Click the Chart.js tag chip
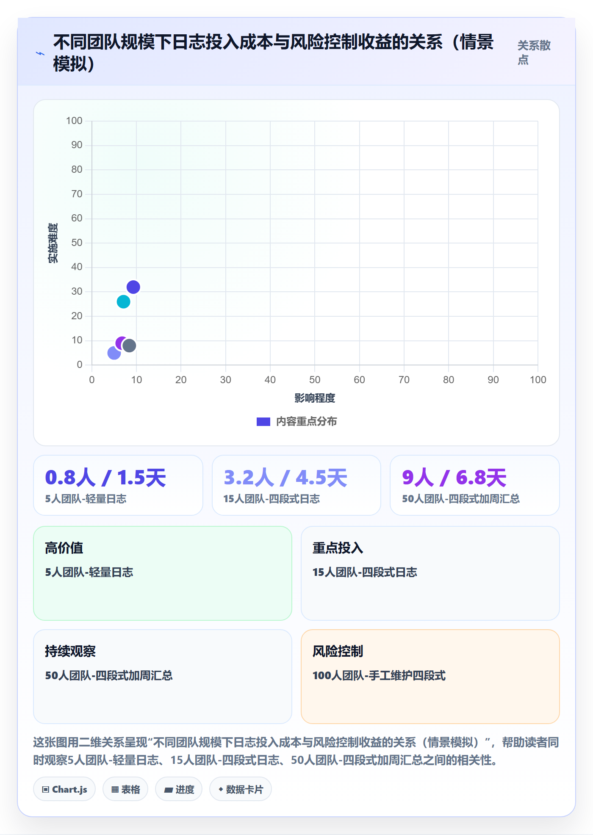 [x=64, y=789]
